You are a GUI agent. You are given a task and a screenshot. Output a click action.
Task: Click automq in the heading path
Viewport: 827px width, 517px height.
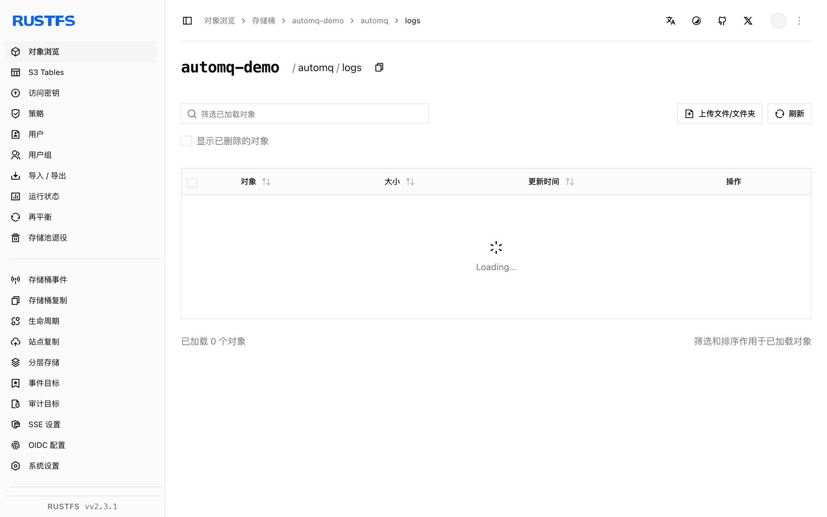(x=316, y=68)
